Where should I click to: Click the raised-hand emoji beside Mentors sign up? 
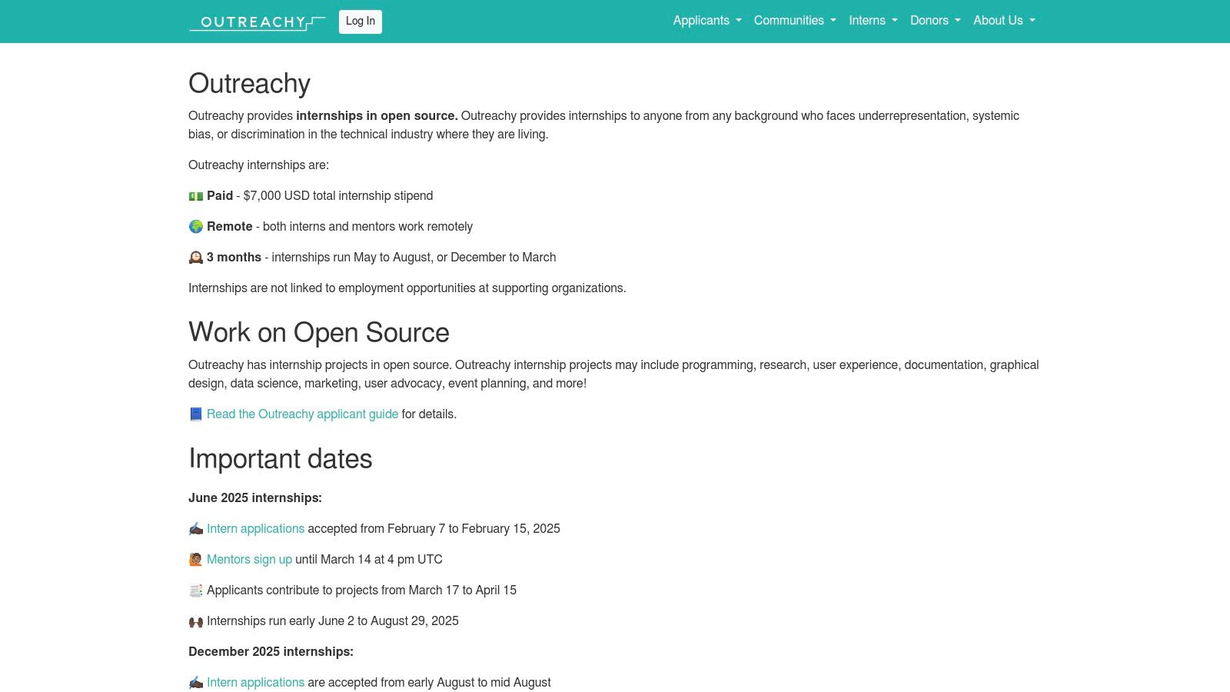(196, 560)
